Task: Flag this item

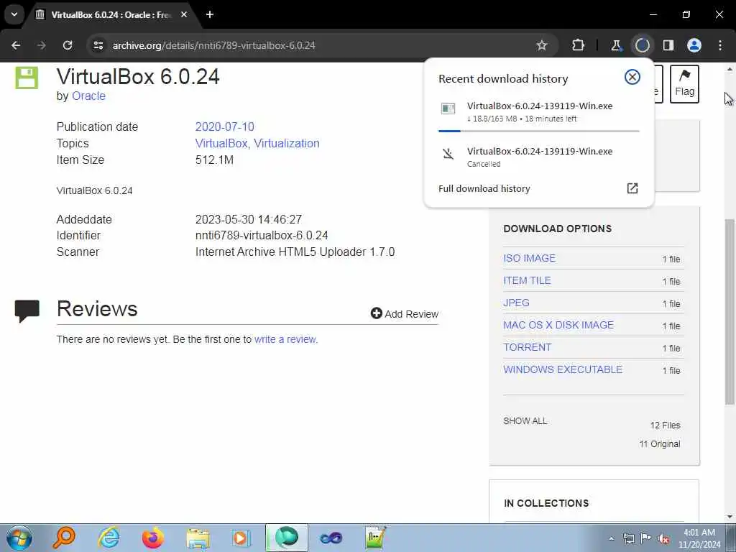Action: (x=684, y=84)
